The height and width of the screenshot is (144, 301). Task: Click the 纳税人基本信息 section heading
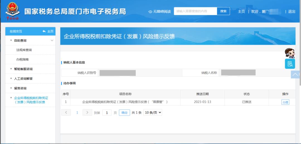(x=74, y=62)
